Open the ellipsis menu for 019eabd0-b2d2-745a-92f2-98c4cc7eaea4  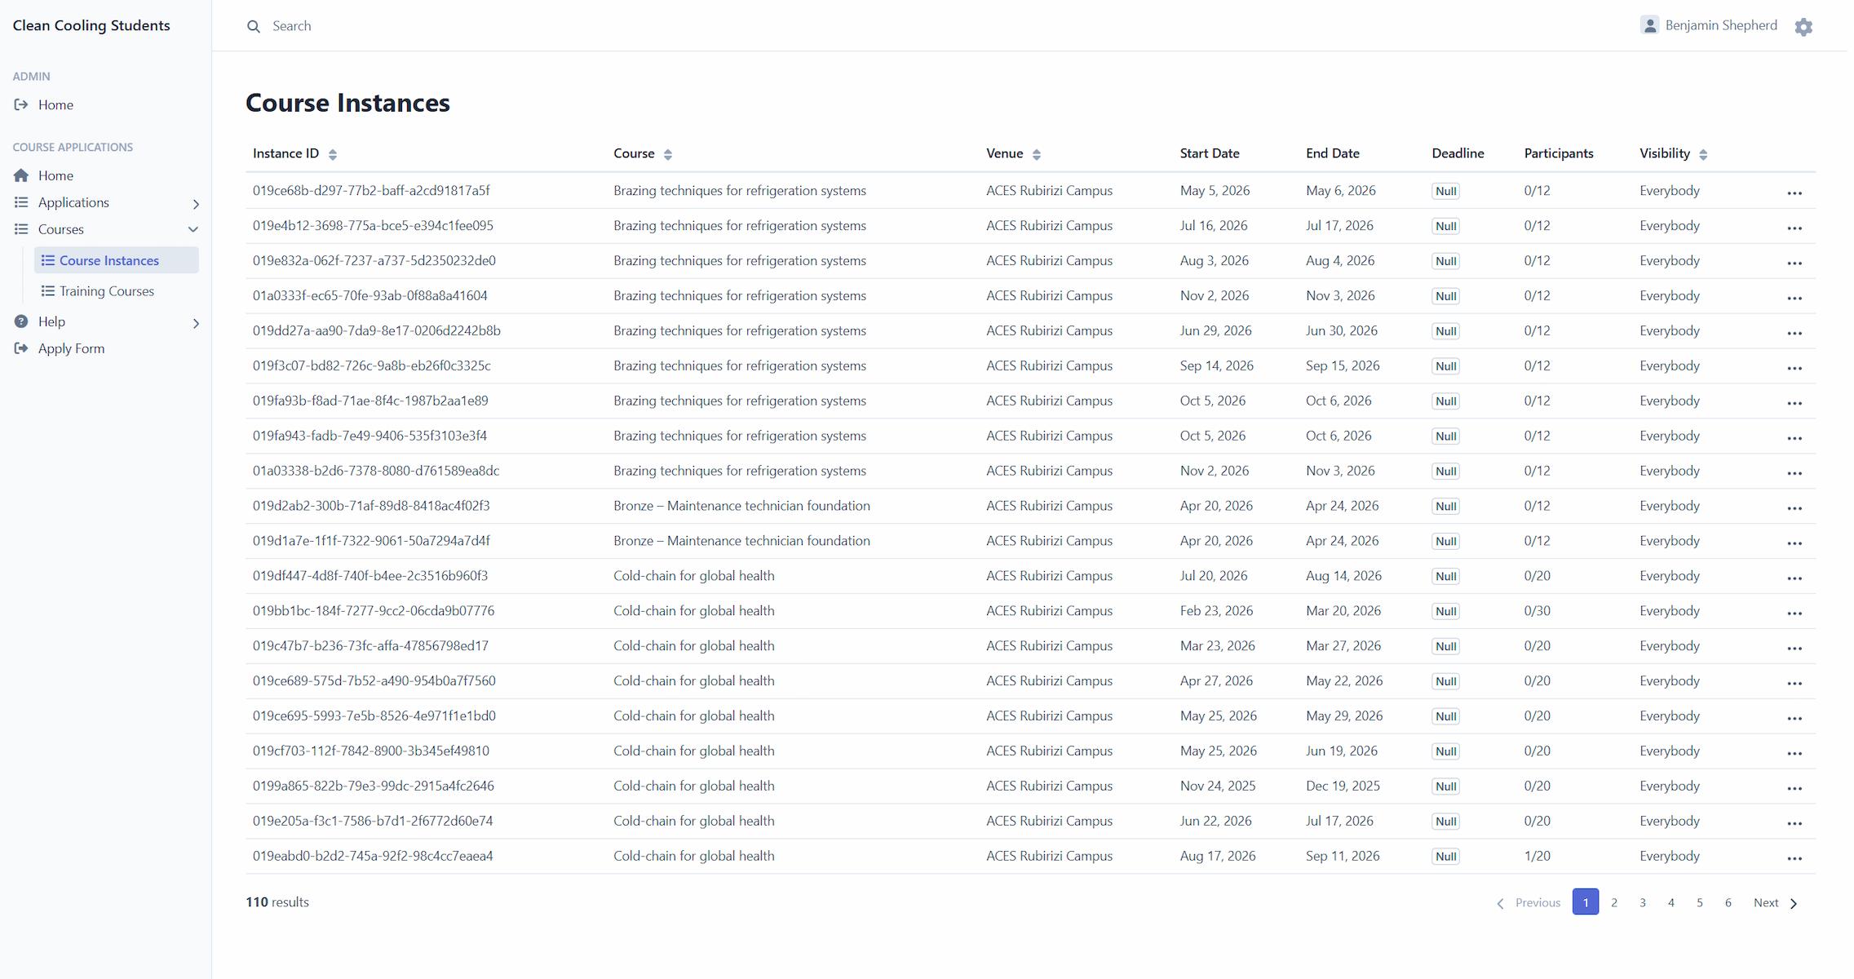tap(1794, 857)
